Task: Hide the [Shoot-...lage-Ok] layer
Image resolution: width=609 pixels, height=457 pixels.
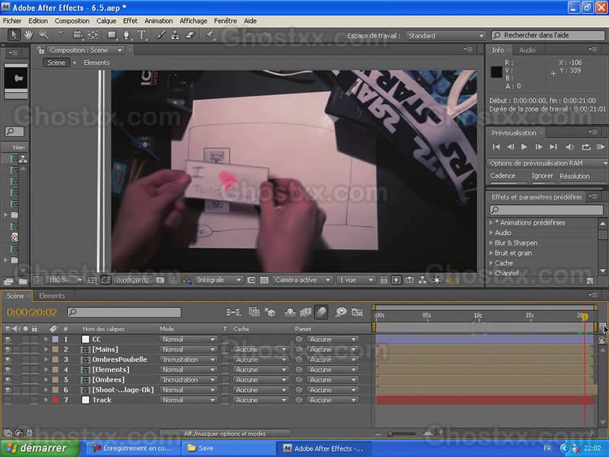Action: pyautogui.click(x=8, y=390)
